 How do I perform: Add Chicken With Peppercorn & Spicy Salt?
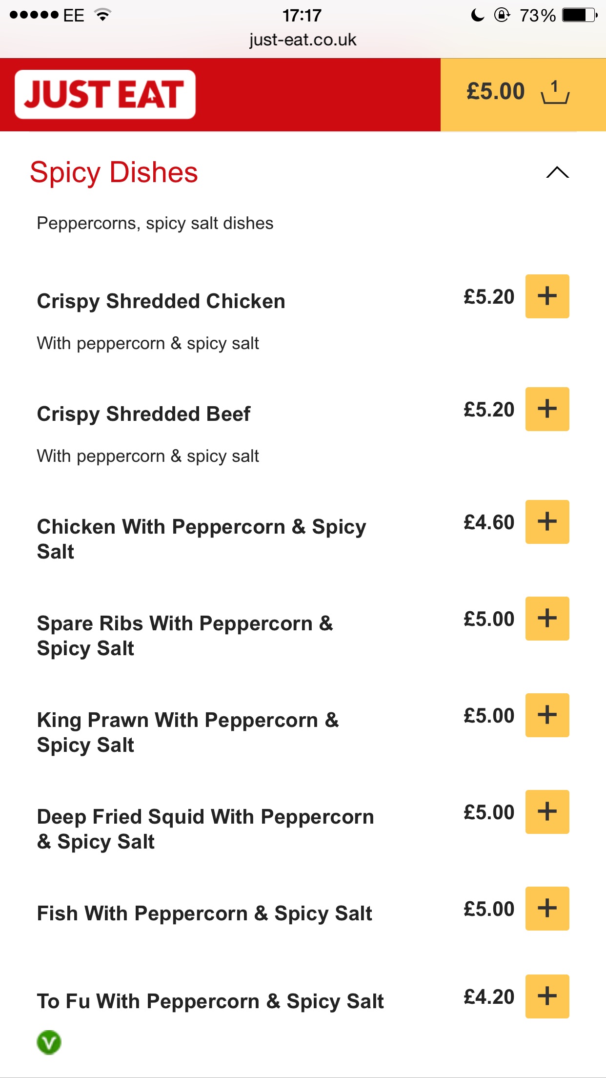pos(547,522)
